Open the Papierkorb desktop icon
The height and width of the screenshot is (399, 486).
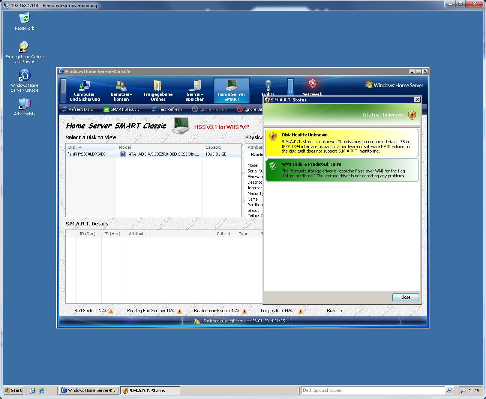pos(24,21)
